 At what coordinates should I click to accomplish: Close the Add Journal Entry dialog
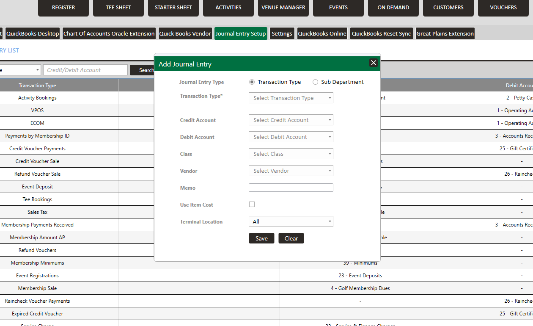coord(374,63)
